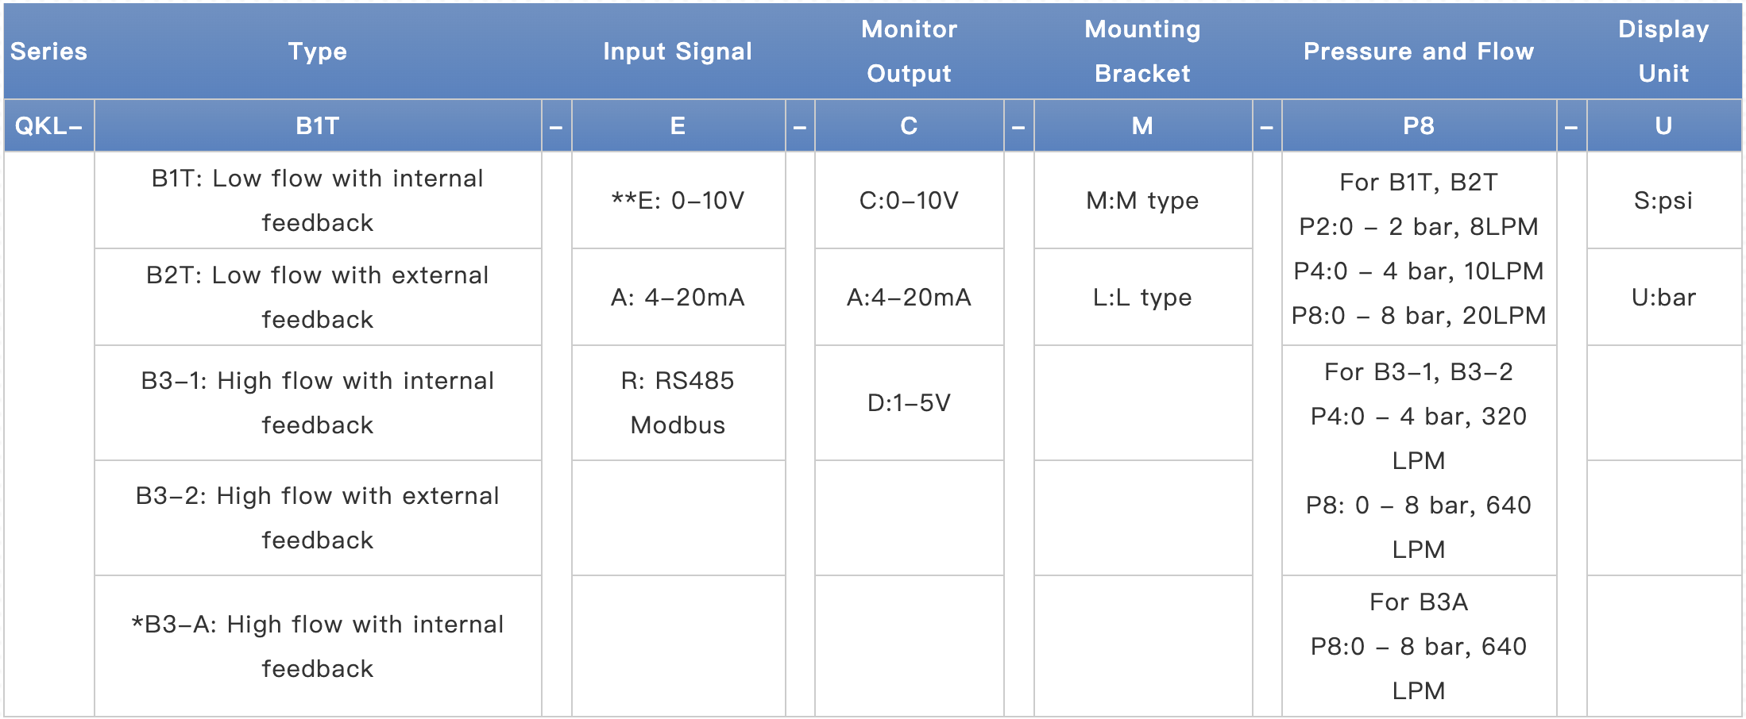The image size is (1746, 719).
Task: Click the Series column header
Action: click(48, 52)
